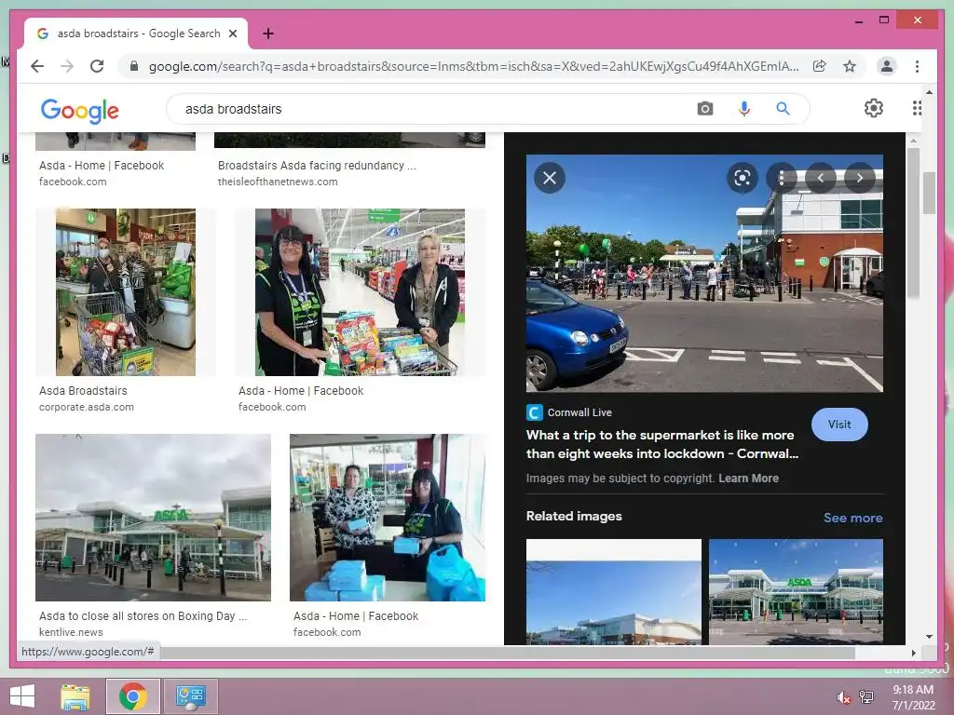Search by image using camera icon
The width and height of the screenshot is (954, 715).
(705, 109)
